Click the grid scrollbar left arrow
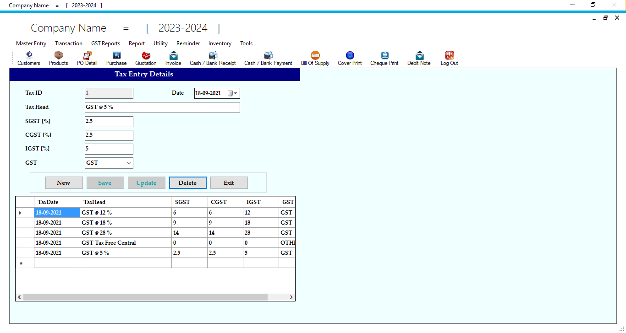 point(20,297)
